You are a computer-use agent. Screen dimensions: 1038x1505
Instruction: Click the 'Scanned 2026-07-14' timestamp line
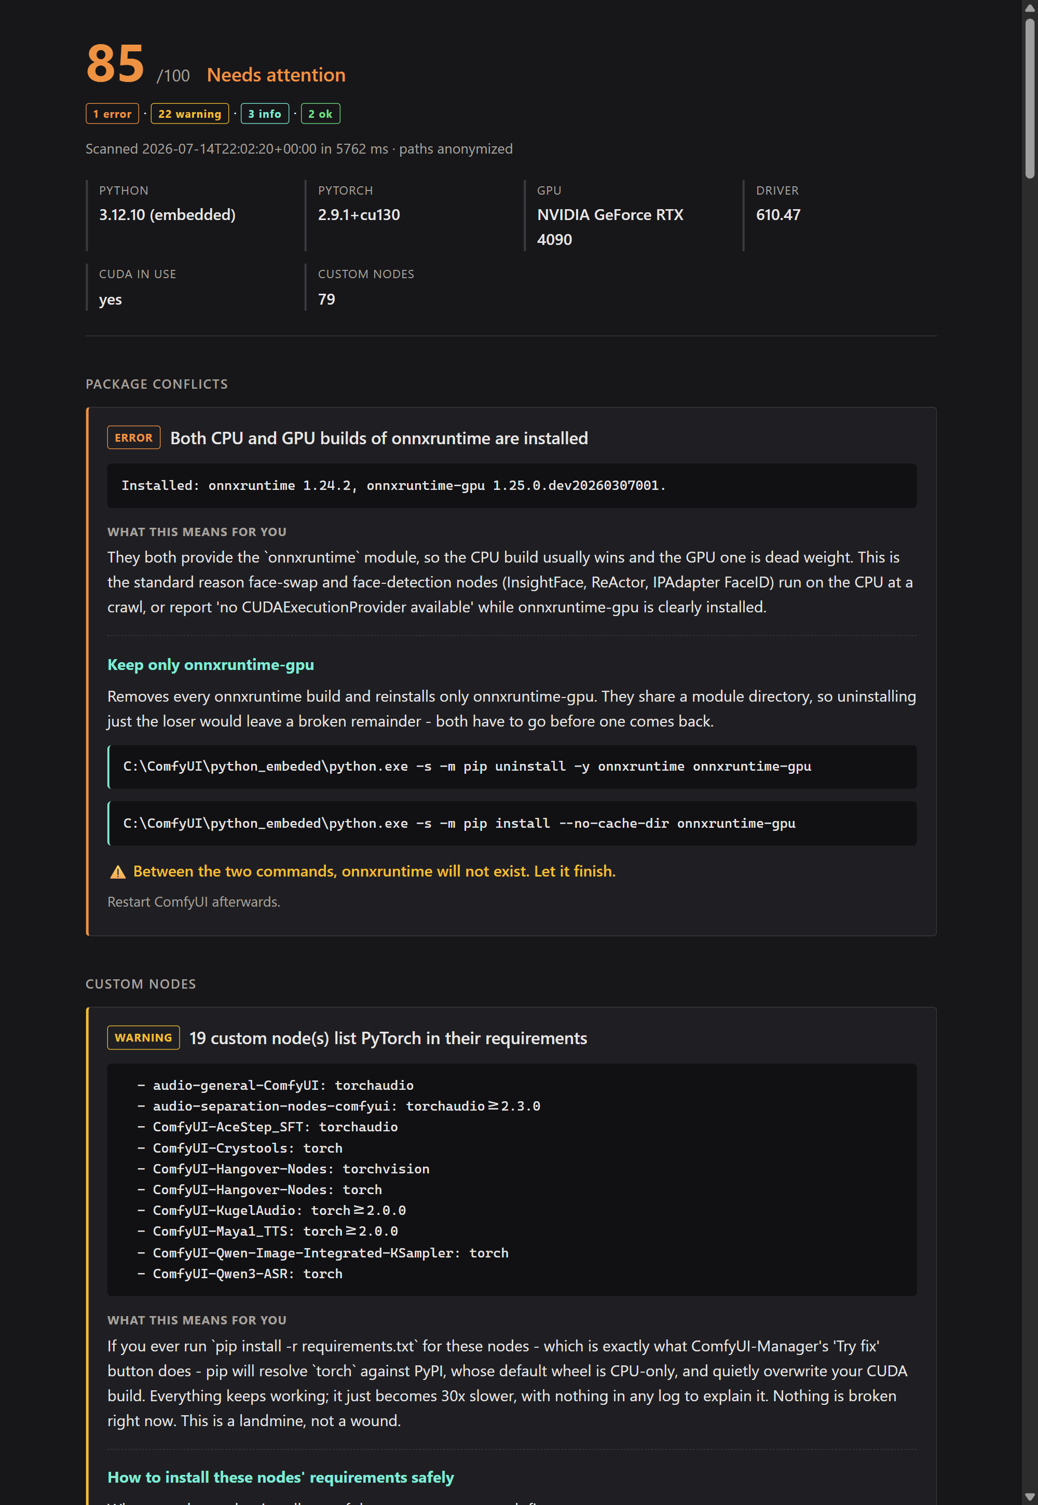pos(299,149)
